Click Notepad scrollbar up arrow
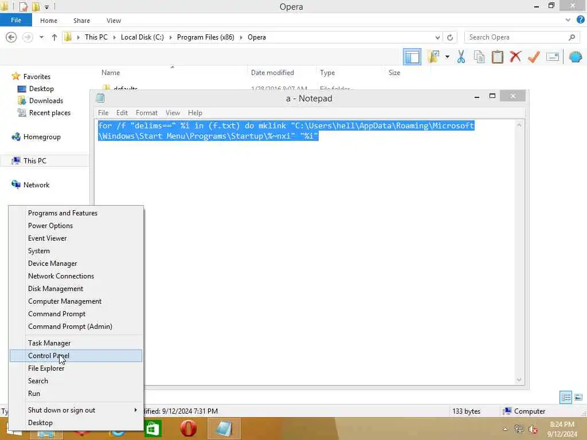The image size is (587, 440). (x=519, y=125)
